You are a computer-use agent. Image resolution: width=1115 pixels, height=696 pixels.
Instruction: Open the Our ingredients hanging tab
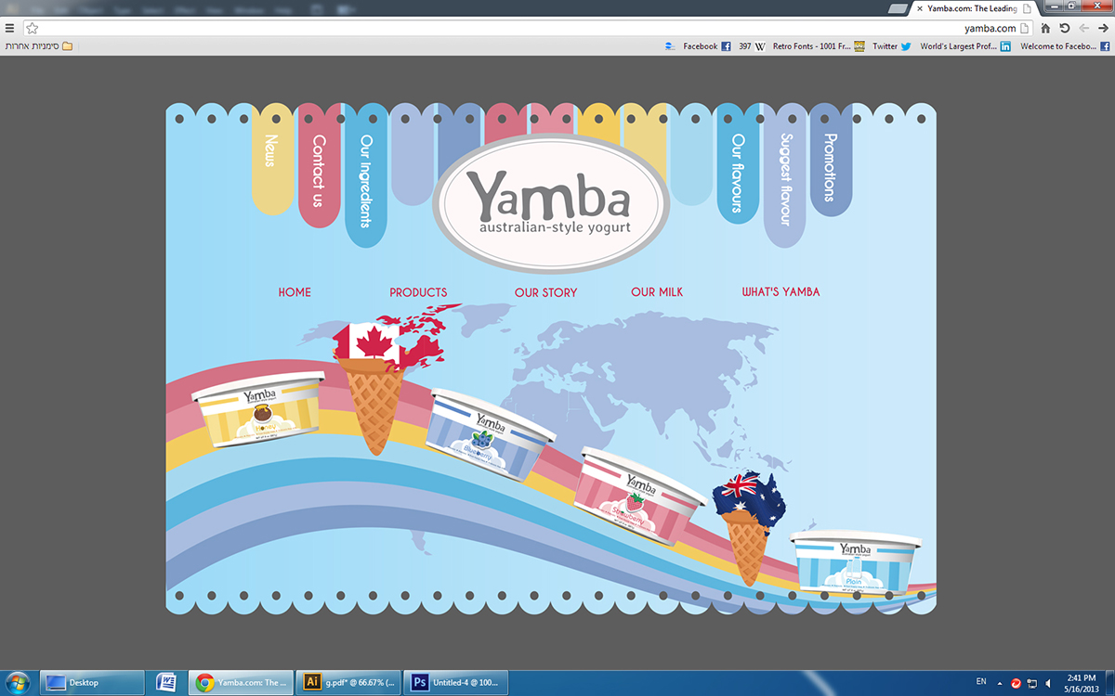pyautogui.click(x=365, y=176)
